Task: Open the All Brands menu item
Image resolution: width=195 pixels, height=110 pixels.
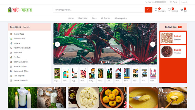Action: pos(105,18)
